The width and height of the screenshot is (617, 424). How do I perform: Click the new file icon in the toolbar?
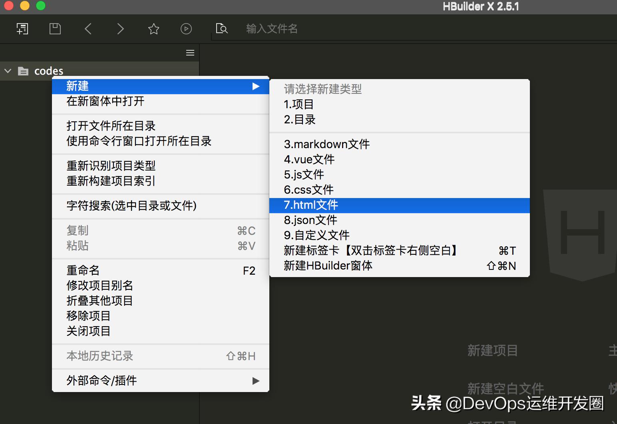coord(22,28)
